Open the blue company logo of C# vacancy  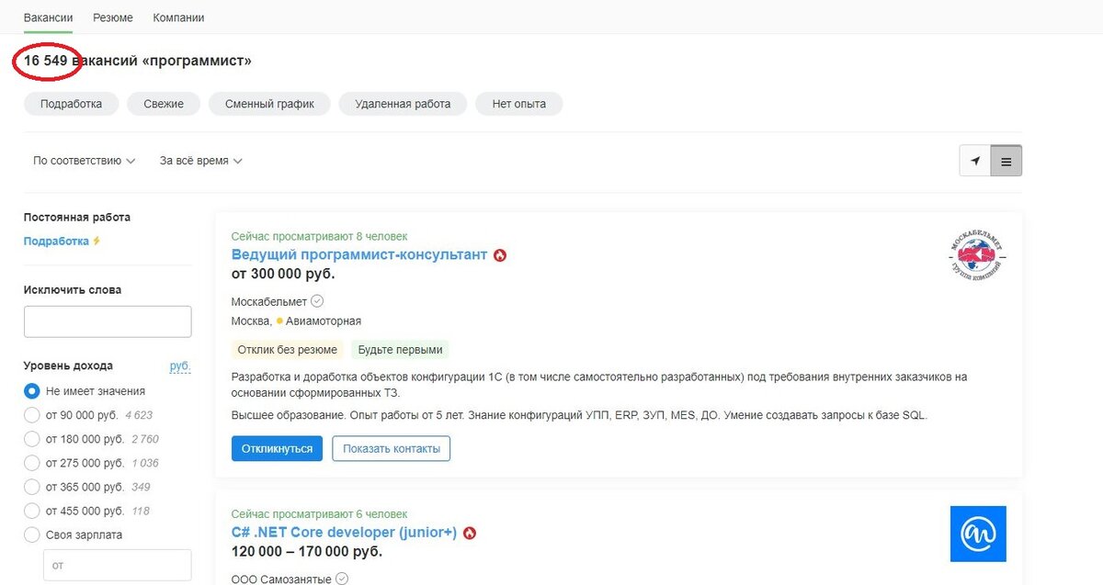[x=978, y=534]
